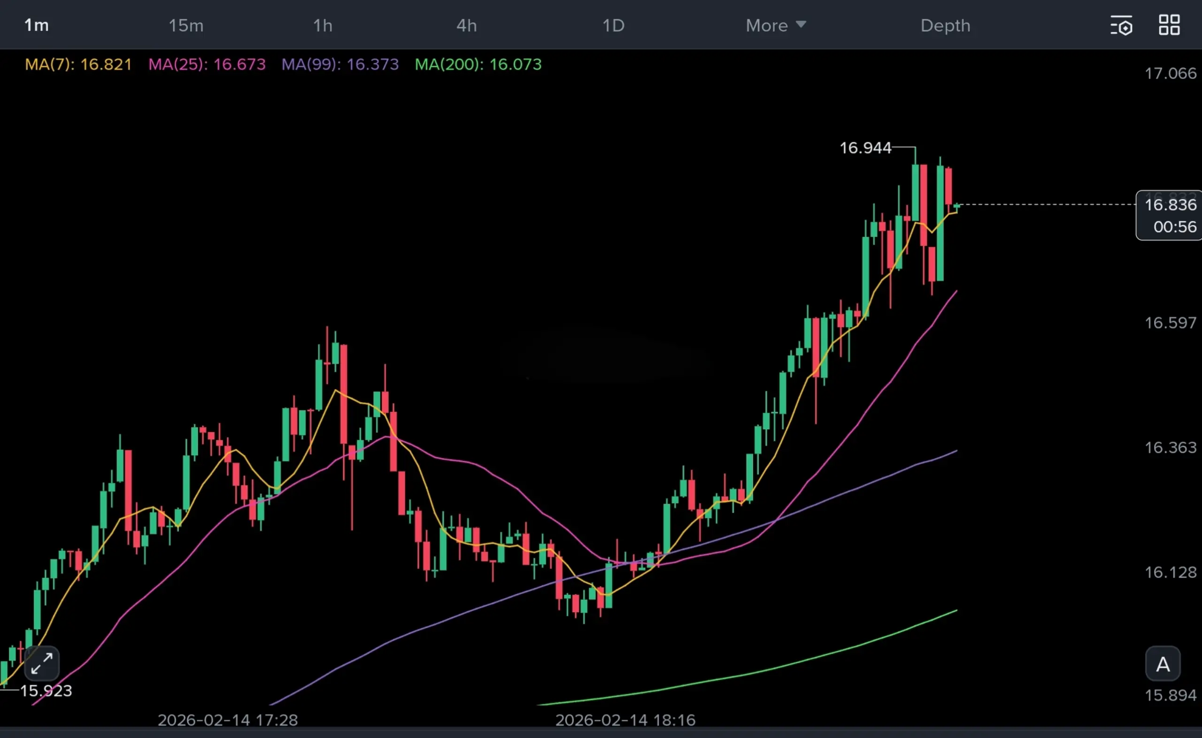Viewport: 1202px width, 738px height.
Task: Toggle the auto-scale 'A' button
Action: [1163, 664]
